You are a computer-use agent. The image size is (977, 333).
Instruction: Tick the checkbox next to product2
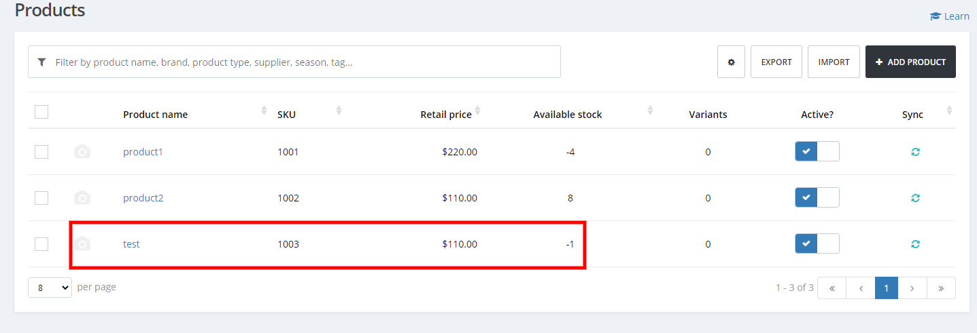click(x=41, y=198)
